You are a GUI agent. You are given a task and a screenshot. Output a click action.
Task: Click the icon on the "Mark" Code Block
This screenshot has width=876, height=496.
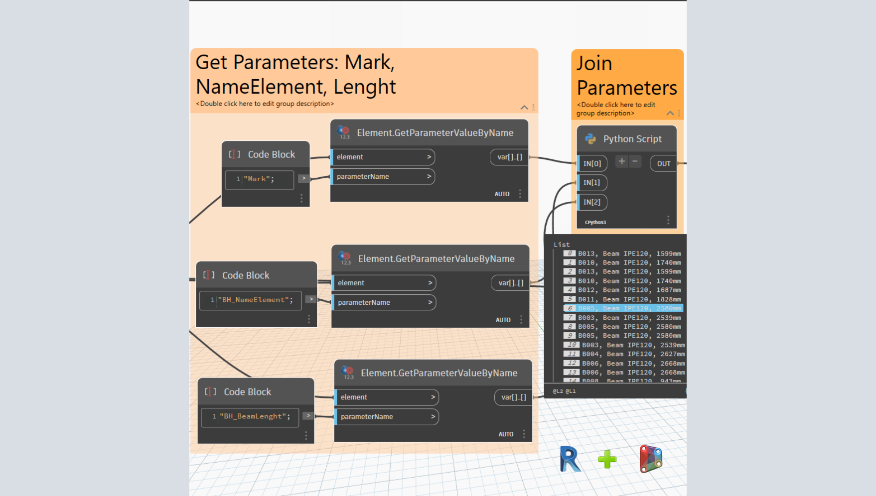click(x=235, y=154)
